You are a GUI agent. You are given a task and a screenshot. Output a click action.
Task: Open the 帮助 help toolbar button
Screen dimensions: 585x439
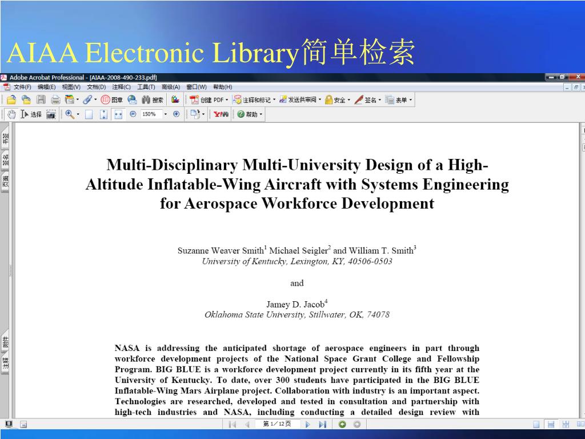250,114
